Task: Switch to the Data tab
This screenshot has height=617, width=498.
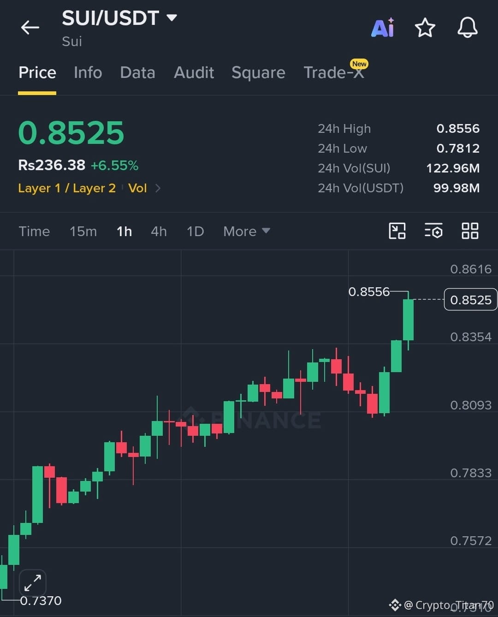Action: pyautogui.click(x=137, y=72)
